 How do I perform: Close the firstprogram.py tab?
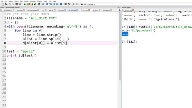13,10
